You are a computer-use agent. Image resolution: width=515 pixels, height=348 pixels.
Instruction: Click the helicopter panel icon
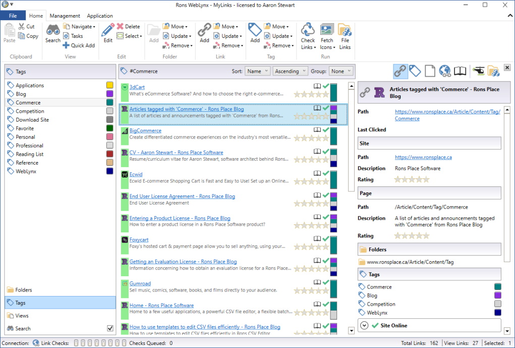click(x=479, y=71)
